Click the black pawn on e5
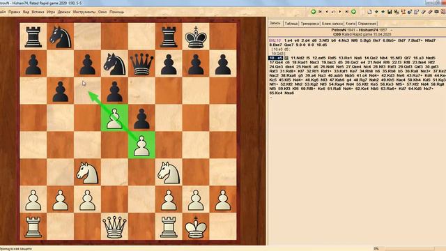 coord(141,118)
